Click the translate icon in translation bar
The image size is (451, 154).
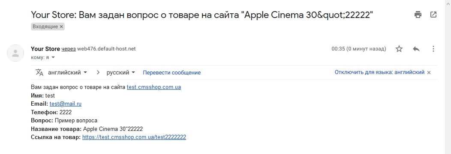pyautogui.click(x=39, y=73)
